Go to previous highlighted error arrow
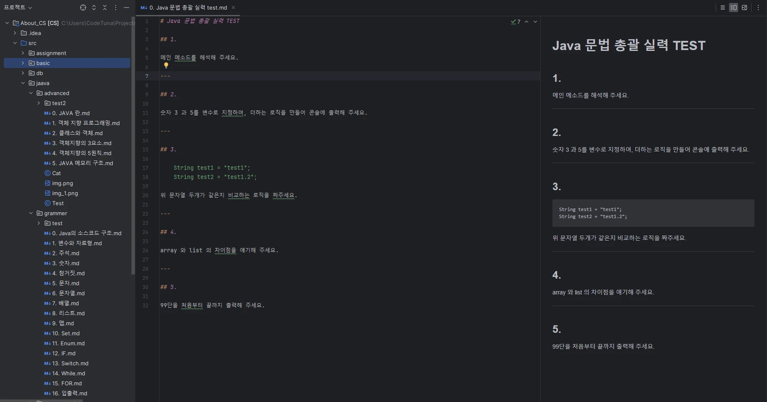Image resolution: width=767 pixels, height=402 pixels. (527, 22)
